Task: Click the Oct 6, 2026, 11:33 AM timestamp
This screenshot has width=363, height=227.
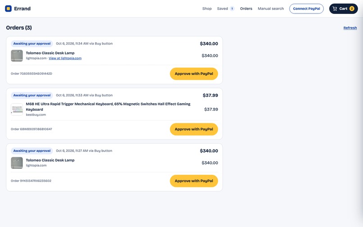Action: tap(72, 95)
